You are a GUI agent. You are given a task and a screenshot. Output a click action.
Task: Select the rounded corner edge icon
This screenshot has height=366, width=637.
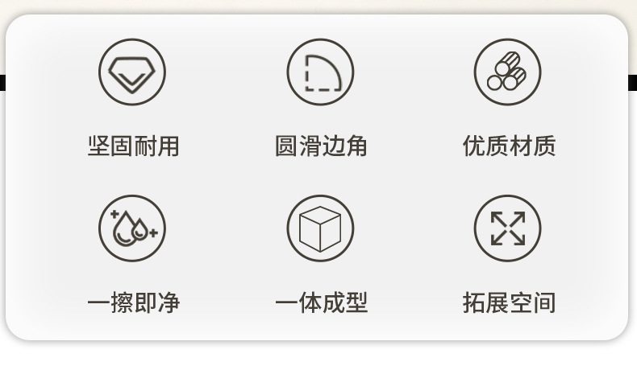click(x=320, y=72)
